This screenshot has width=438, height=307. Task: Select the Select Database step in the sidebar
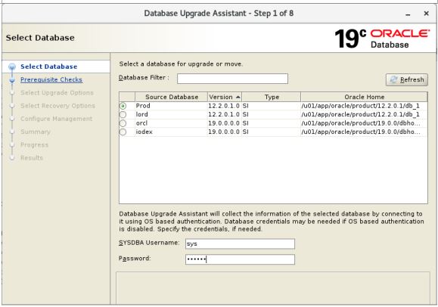tap(49, 67)
